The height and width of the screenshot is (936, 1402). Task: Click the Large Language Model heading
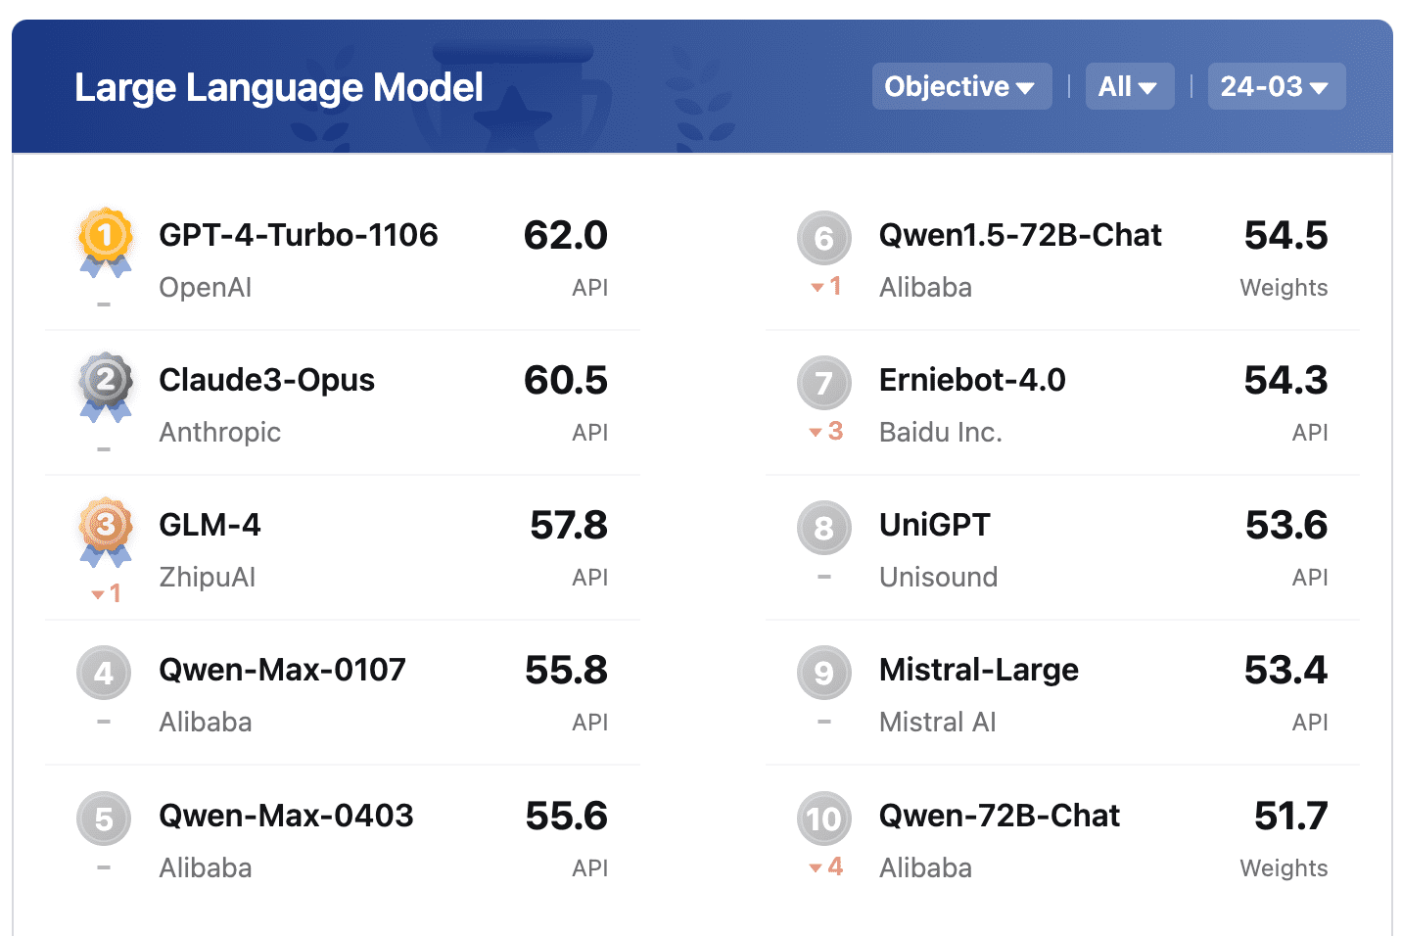[x=279, y=87]
